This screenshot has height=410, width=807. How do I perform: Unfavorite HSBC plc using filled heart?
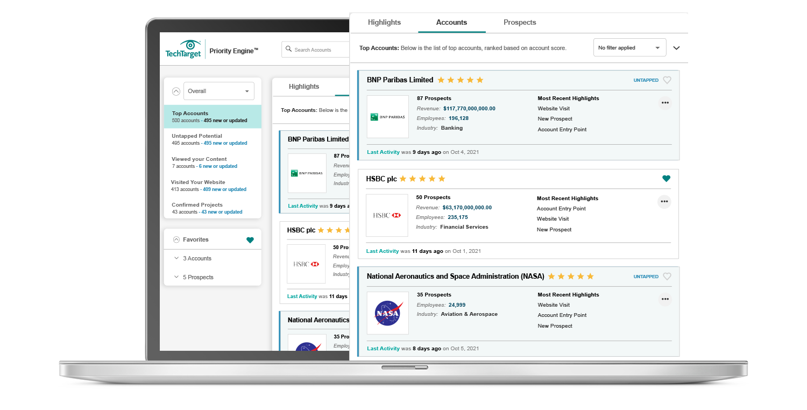pyautogui.click(x=666, y=179)
